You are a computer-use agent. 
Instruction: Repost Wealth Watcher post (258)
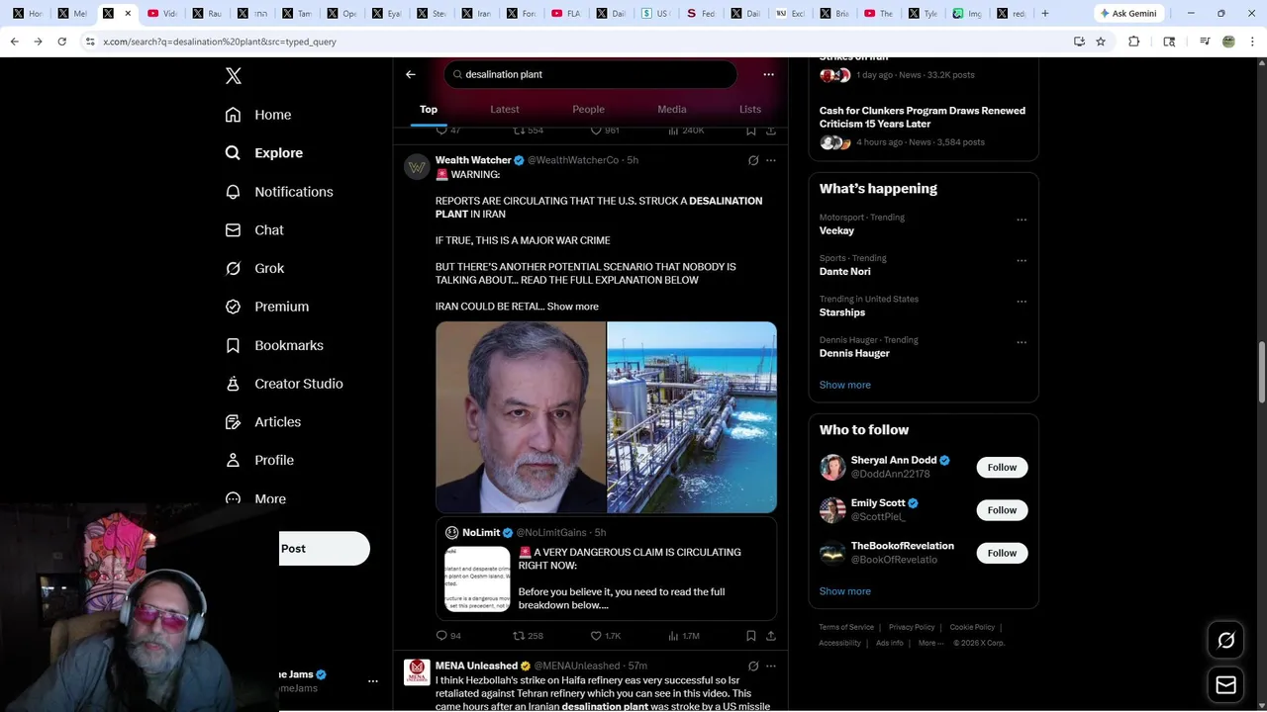(x=528, y=636)
